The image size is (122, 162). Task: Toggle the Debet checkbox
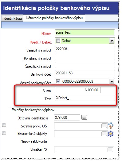(58, 41)
